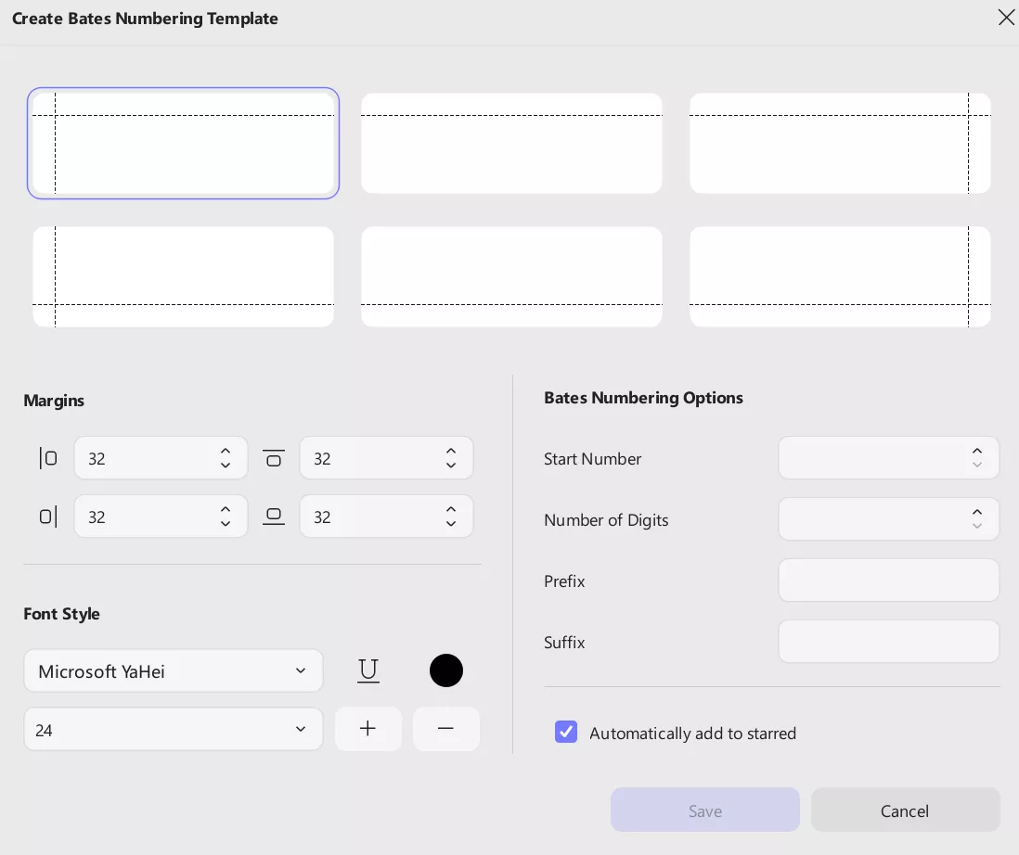The height and width of the screenshot is (855, 1019).
Task: Click the bottom margin icon
Action: pos(274,517)
